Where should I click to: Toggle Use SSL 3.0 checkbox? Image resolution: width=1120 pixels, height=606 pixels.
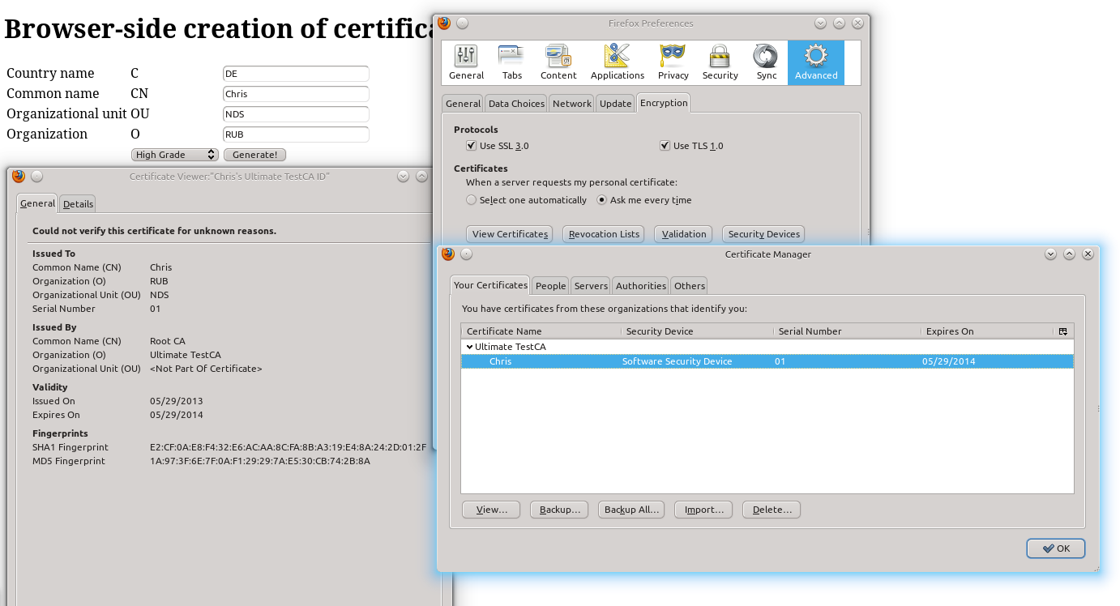pyautogui.click(x=471, y=146)
